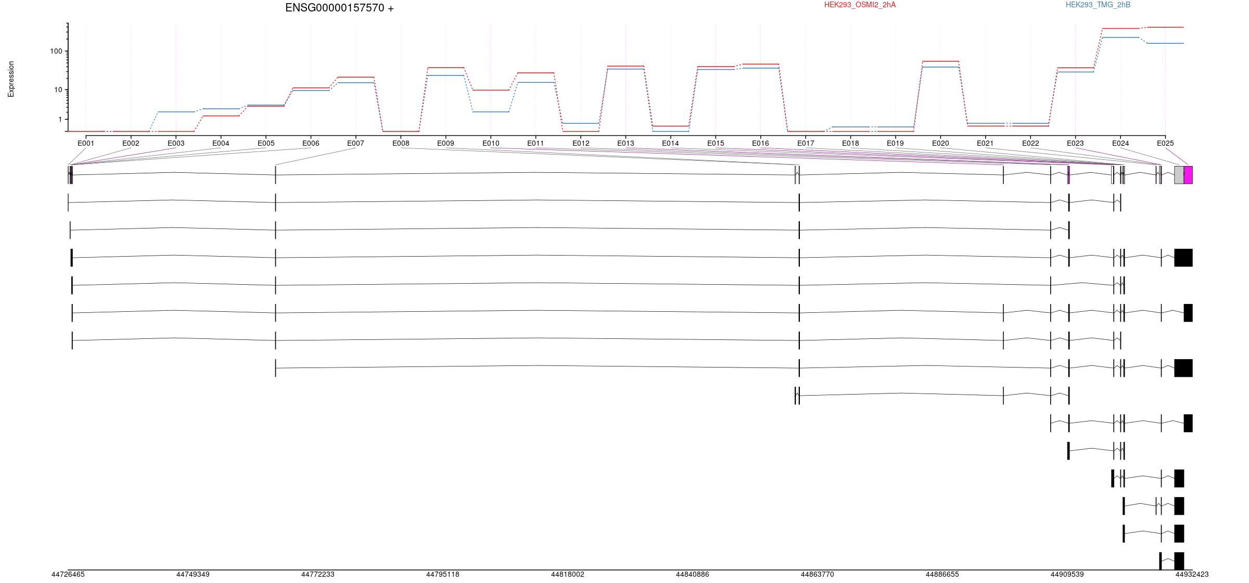
Task: Click genomic coordinate 44932423
Action: pos(1192,575)
